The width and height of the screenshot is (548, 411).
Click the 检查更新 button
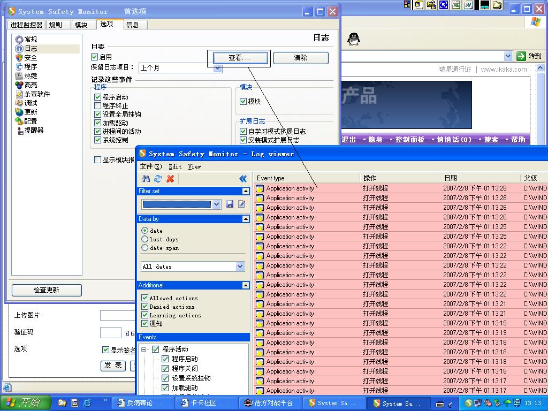pos(47,290)
